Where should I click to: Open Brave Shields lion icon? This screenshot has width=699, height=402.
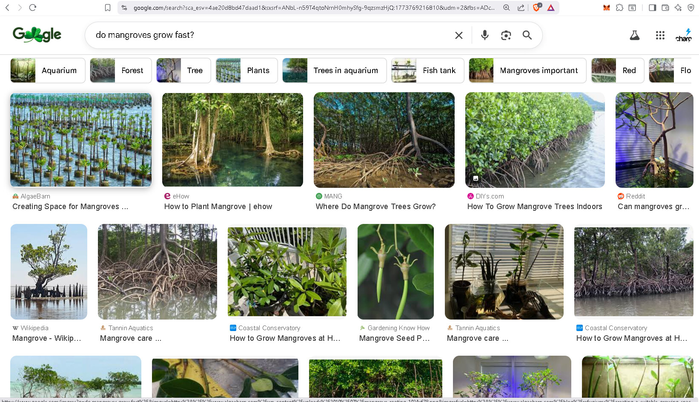click(x=536, y=8)
